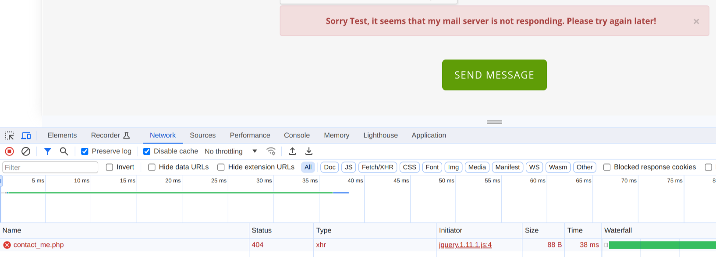This screenshot has height=257, width=716.
Task: Click the SEND MESSAGE button
Action: click(x=494, y=75)
